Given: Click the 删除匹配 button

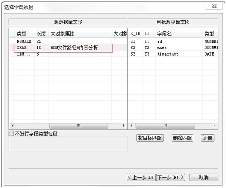Looking at the screenshot, I should 182,138.
